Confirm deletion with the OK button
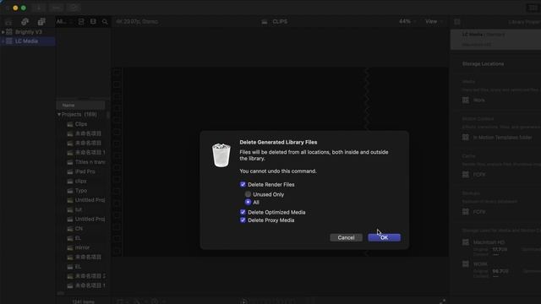541x304 pixels. [384, 237]
